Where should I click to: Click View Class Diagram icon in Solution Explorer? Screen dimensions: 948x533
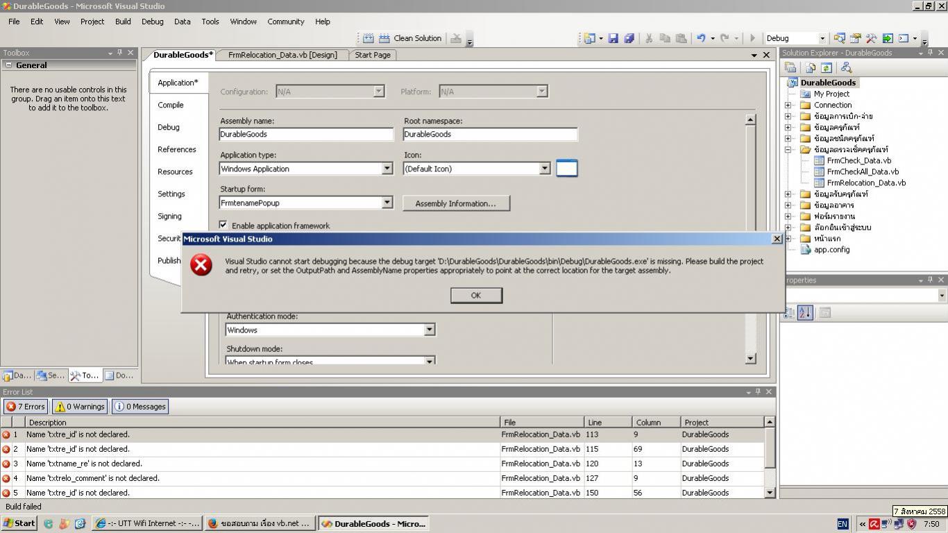[845, 67]
